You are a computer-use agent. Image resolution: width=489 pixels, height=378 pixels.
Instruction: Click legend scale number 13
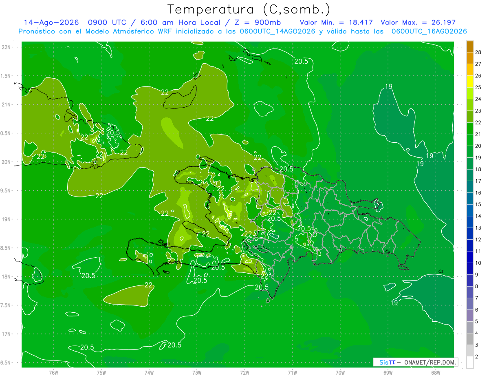478,228
